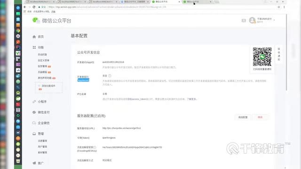Open a new browser tab
The height and width of the screenshot is (169, 301).
[217, 2]
